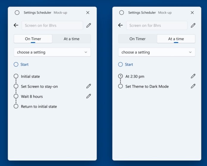Image resolution: width=207 pixels, height=166 pixels.
Task: Edit the 'Set Theme to Dark Mode' step
Action: point(193,86)
